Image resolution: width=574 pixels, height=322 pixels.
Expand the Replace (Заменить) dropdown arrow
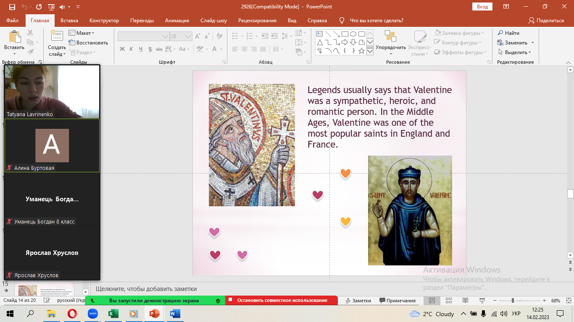click(x=532, y=43)
